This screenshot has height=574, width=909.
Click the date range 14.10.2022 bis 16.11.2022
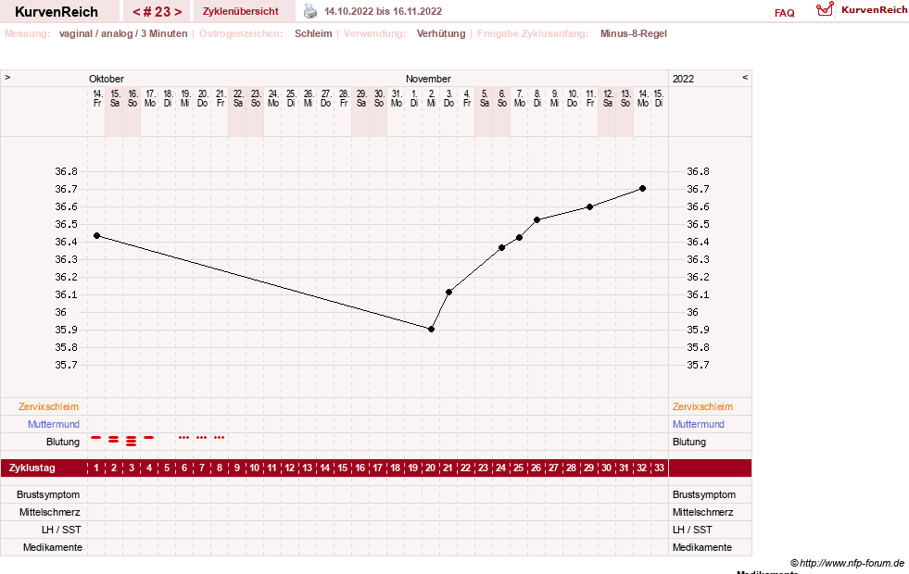pos(384,12)
